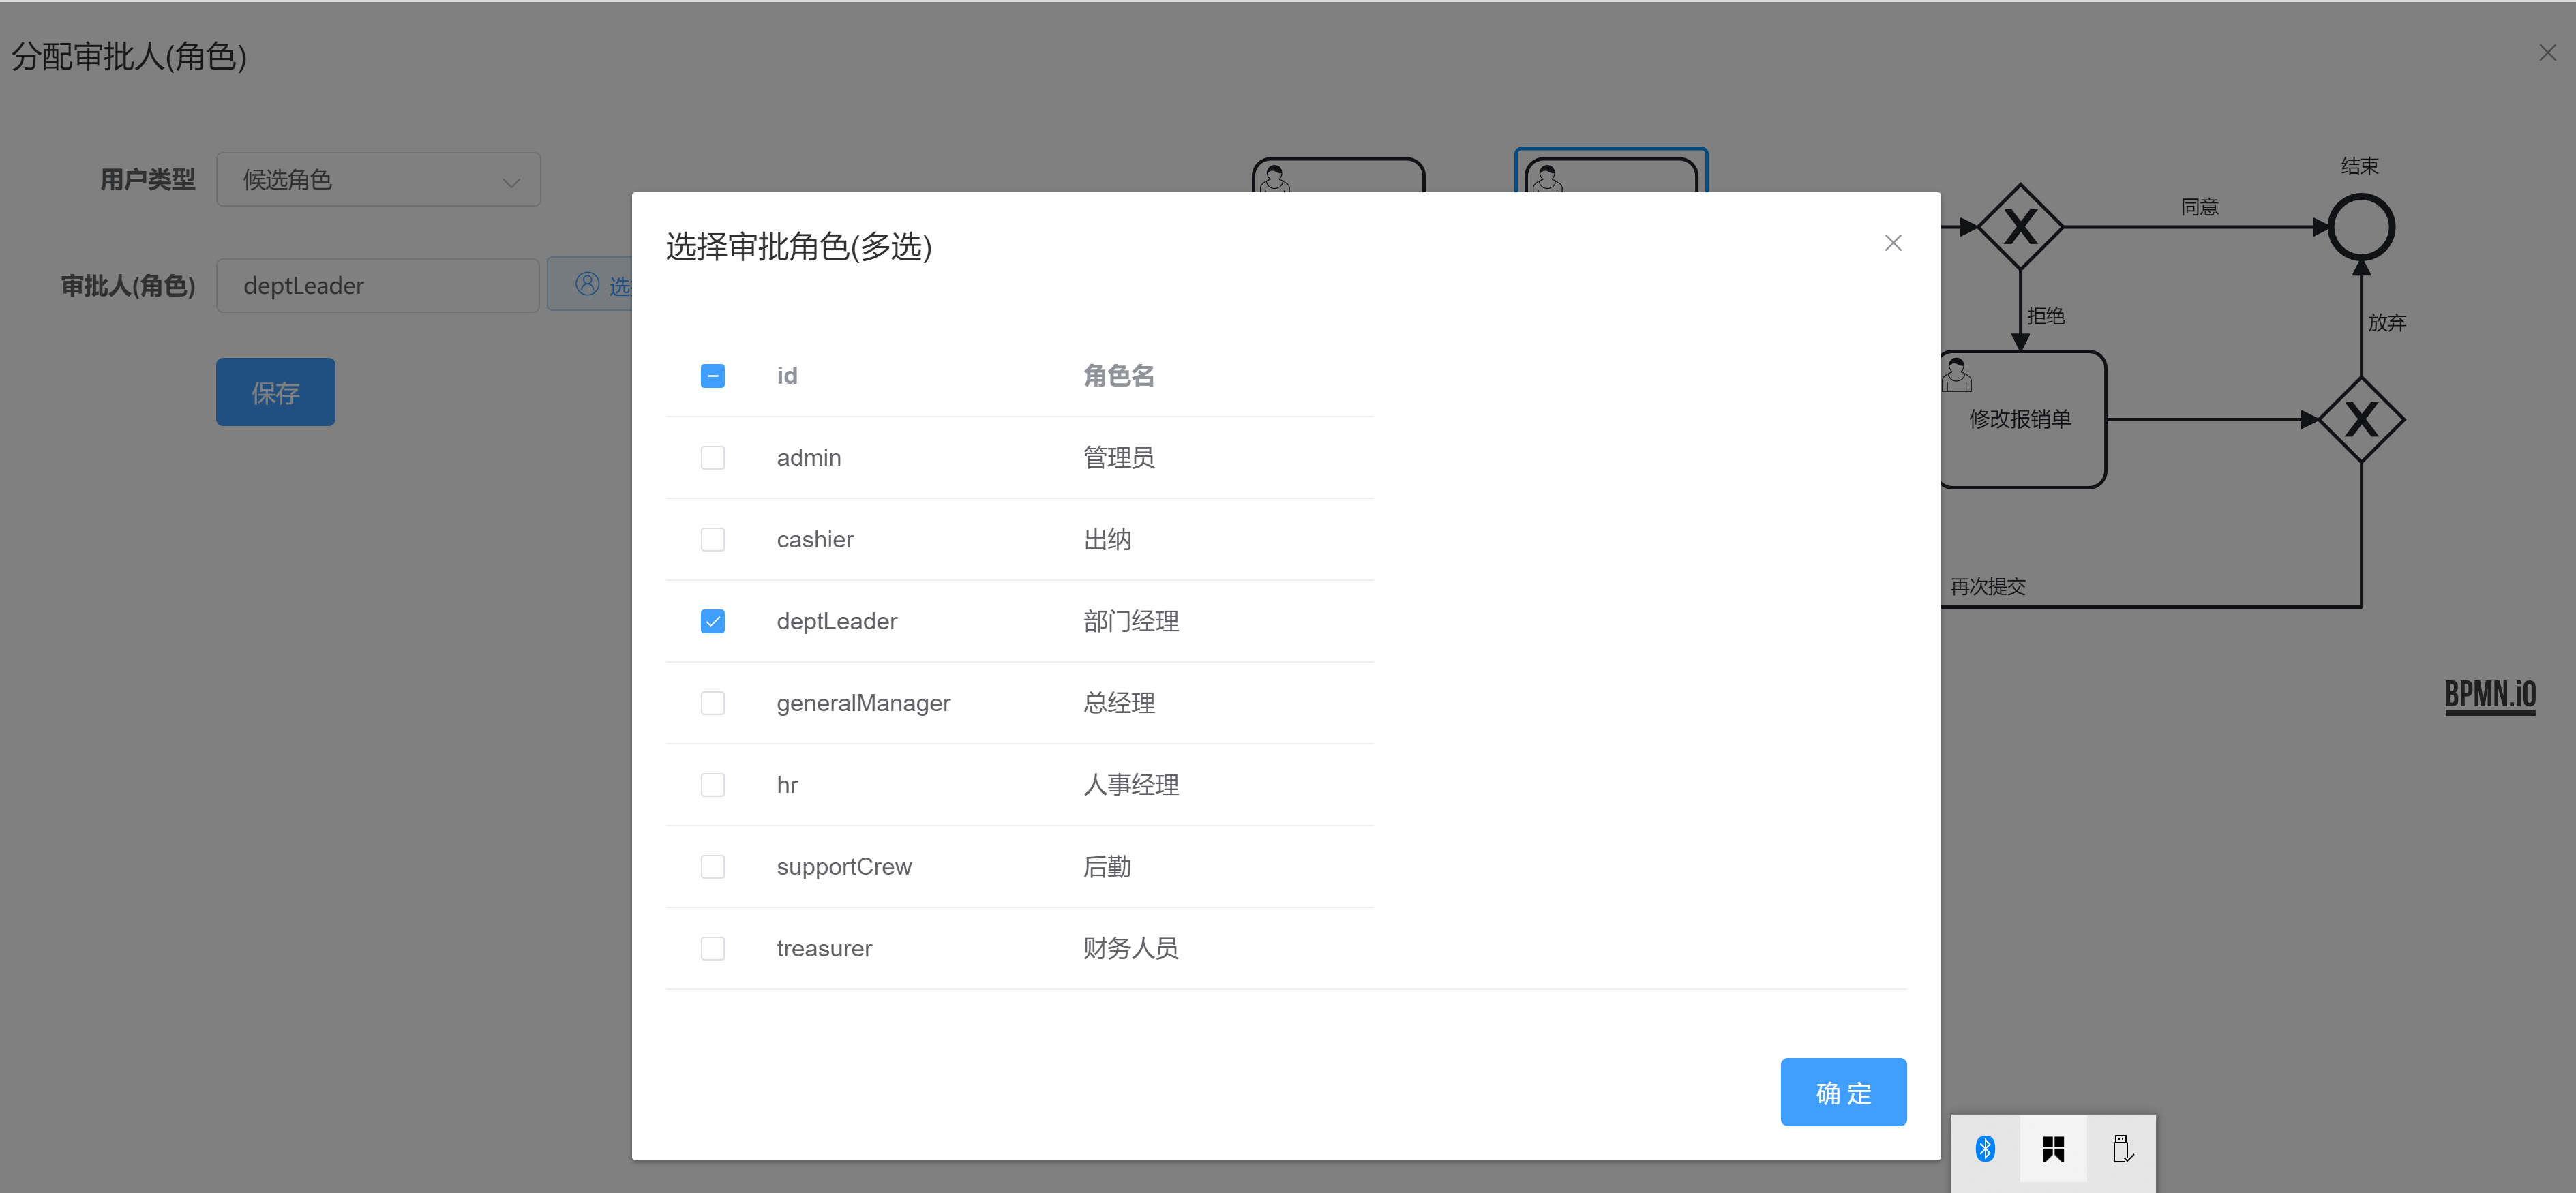Click the Bluetooth icon in the taskbar
The height and width of the screenshot is (1193, 2576).
pos(1986,1149)
